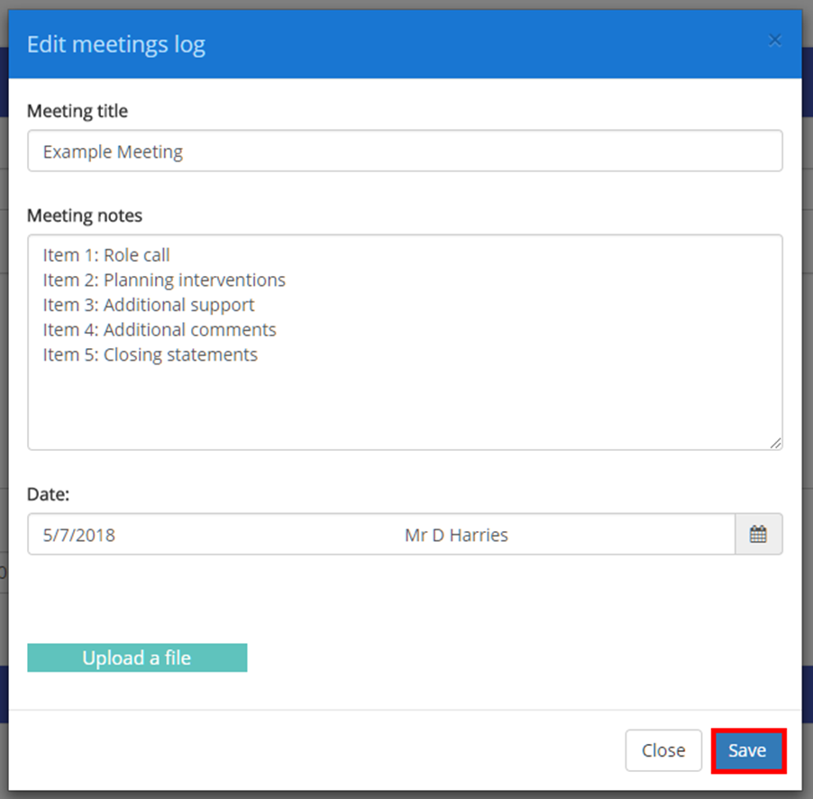The width and height of the screenshot is (813, 799).
Task: Click inside the Meeting title field
Action: tap(406, 151)
